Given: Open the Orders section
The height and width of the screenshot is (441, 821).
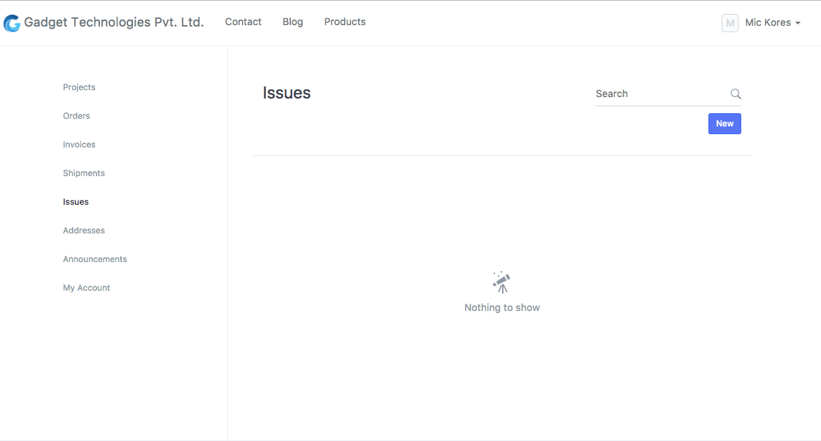Looking at the screenshot, I should tap(76, 115).
